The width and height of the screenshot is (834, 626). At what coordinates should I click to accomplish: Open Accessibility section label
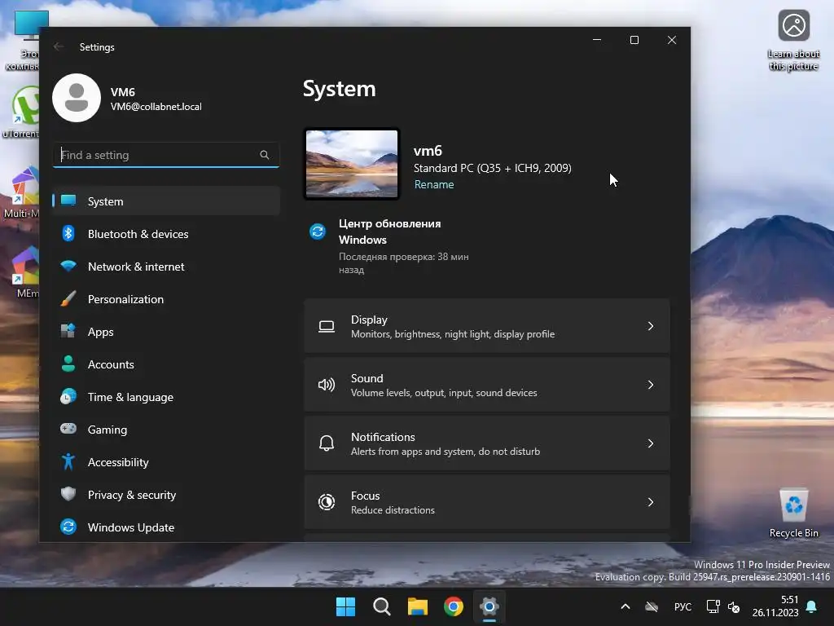pyautogui.click(x=118, y=462)
